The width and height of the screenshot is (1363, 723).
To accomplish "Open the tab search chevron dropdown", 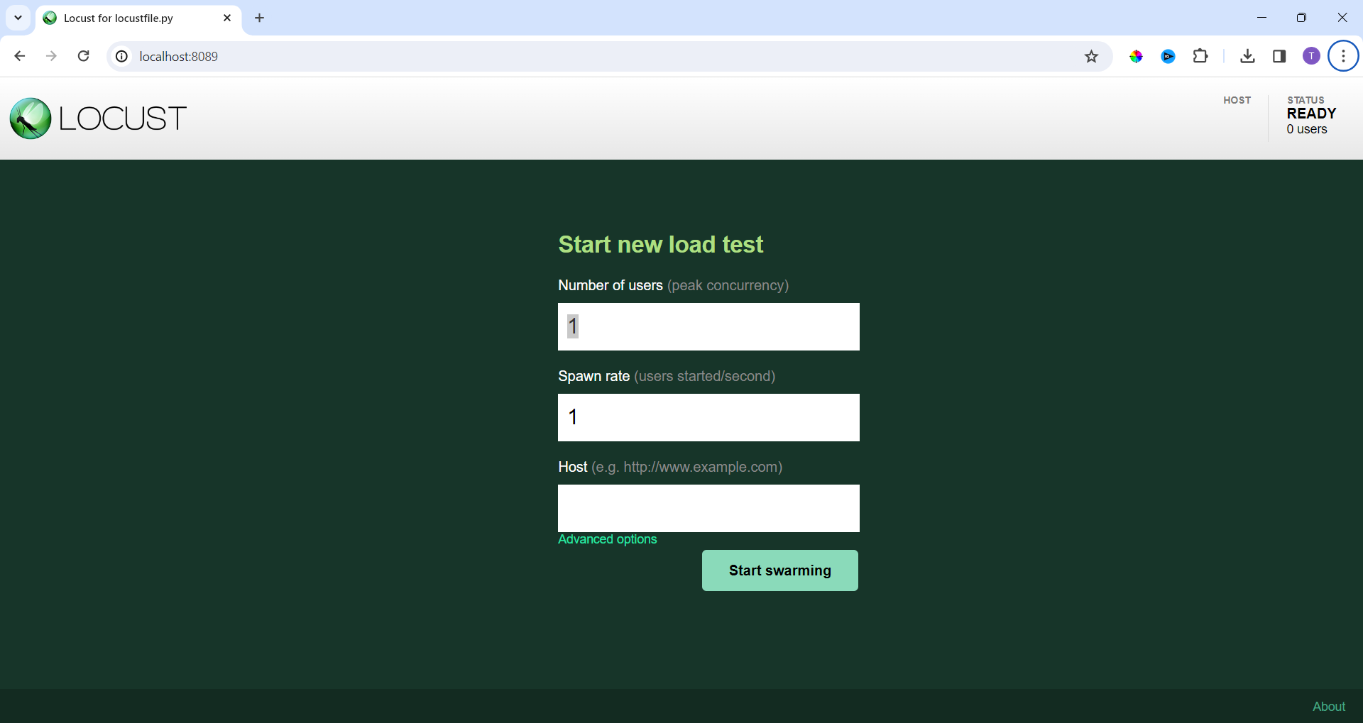I will [x=18, y=18].
